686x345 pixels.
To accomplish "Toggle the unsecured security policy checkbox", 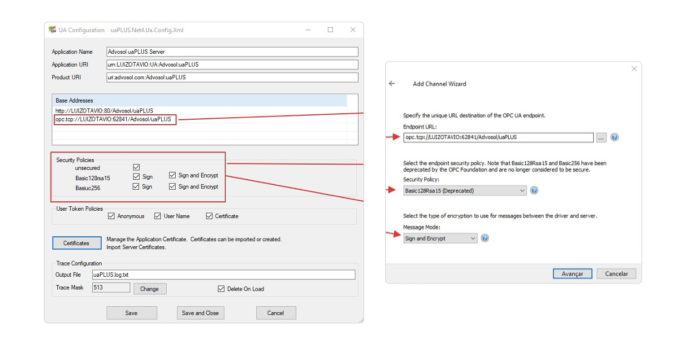I will 136,167.
